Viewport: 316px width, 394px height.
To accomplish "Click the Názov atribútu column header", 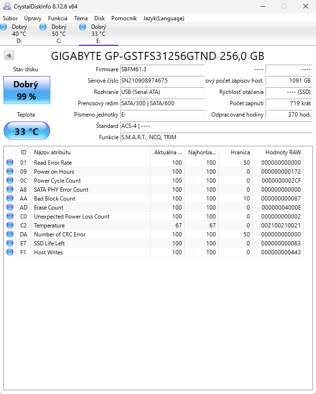I will pos(91,152).
